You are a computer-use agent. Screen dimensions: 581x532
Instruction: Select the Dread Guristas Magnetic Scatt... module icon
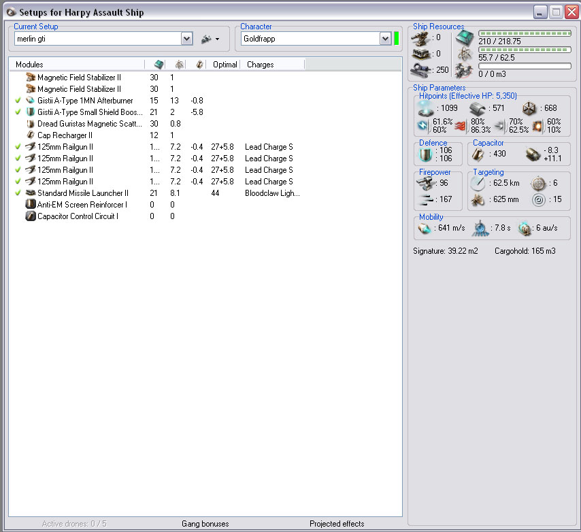31,124
